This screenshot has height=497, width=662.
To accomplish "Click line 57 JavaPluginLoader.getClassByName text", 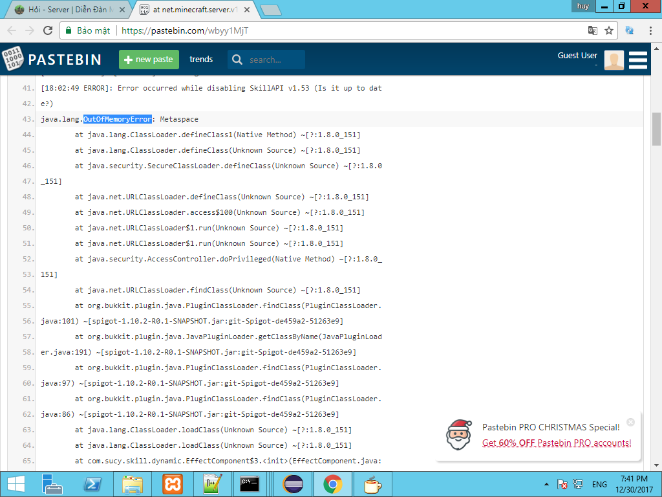I will point(228,337).
